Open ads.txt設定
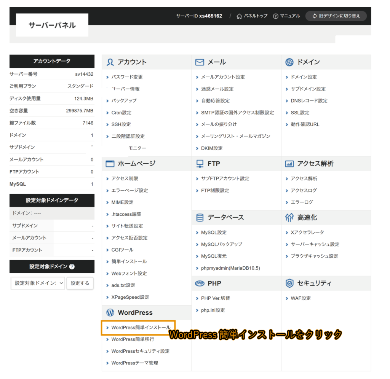This screenshot has height=379, width=390. click(x=123, y=285)
